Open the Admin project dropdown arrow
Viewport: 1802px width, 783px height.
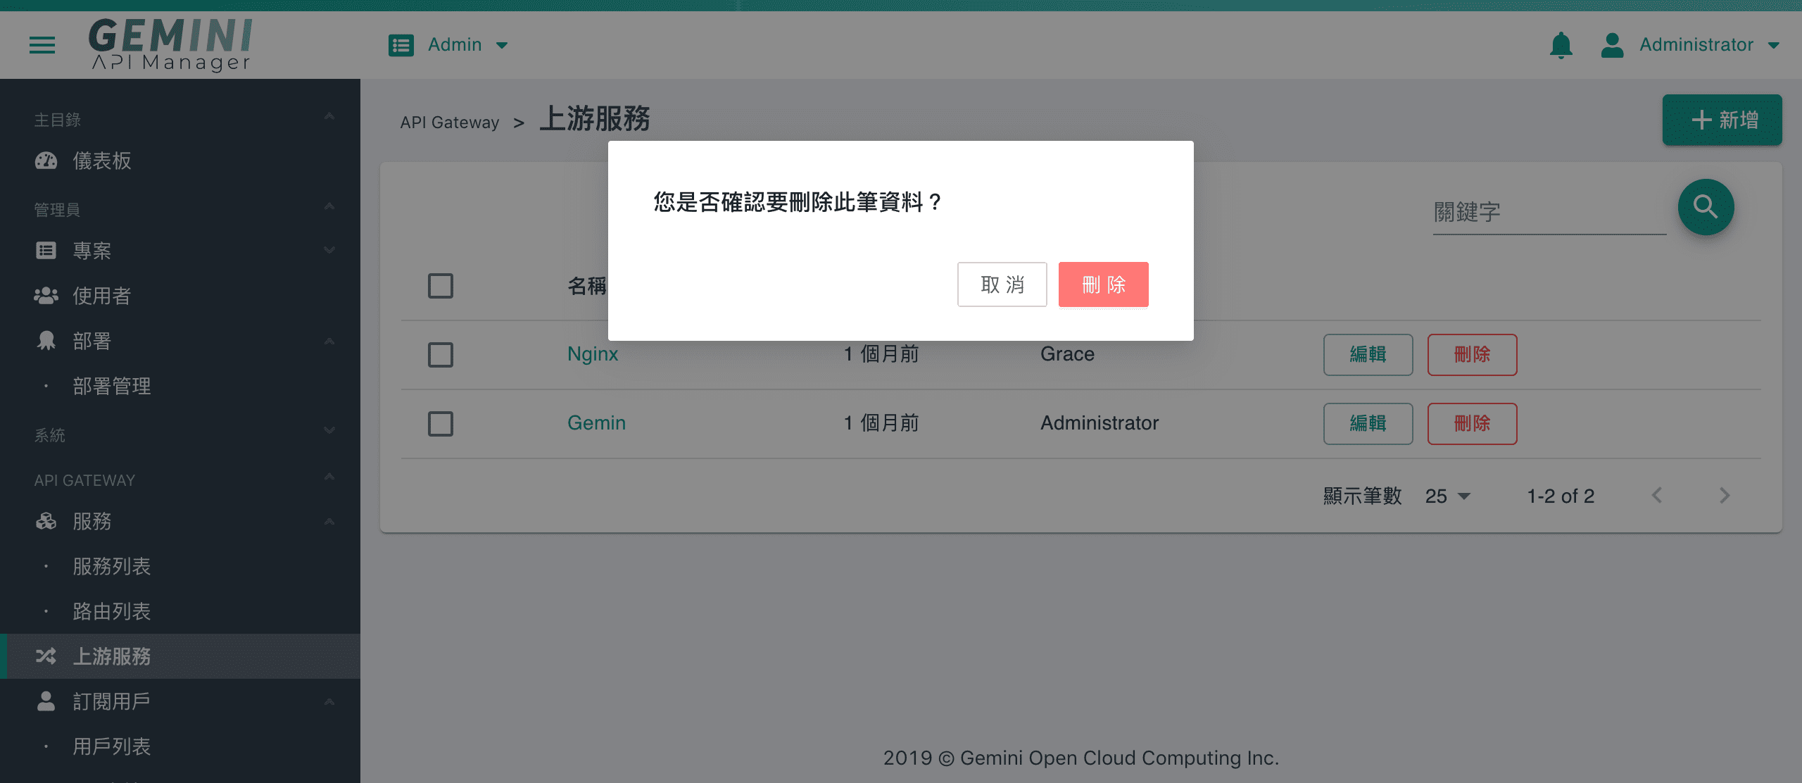coord(502,46)
